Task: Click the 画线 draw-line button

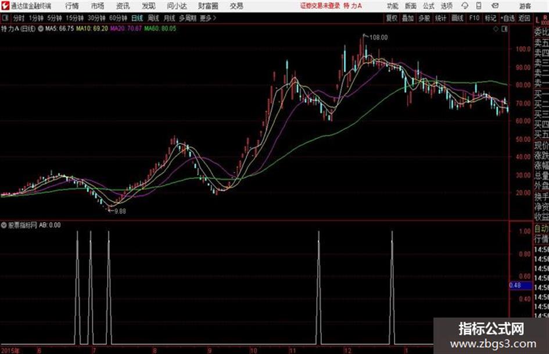Action: (457, 18)
